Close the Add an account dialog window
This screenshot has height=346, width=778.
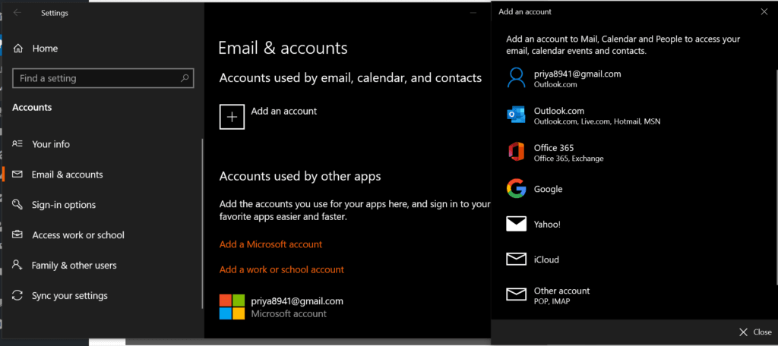coord(764,11)
